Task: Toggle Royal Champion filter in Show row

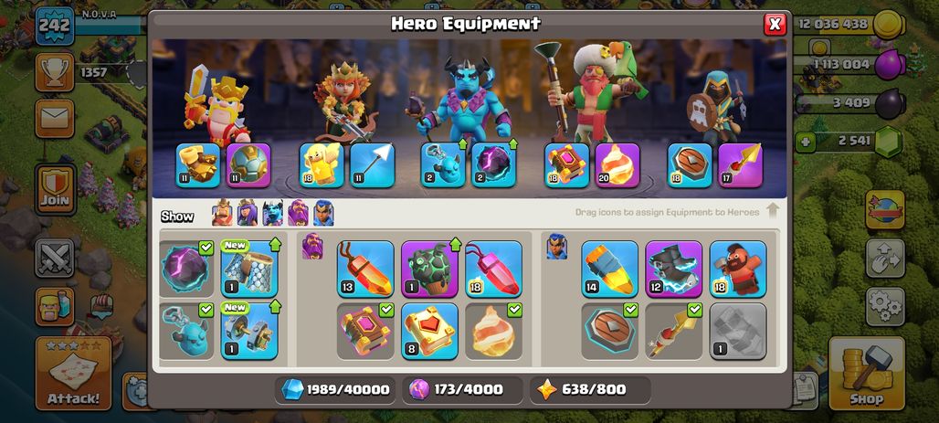Action: [323, 213]
